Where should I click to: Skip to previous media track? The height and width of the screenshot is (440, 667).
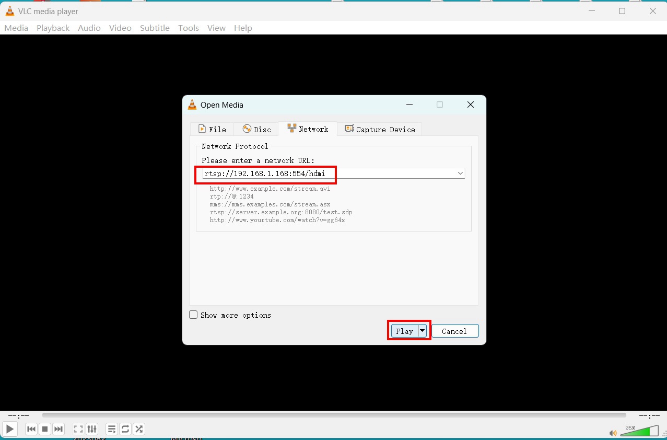[x=31, y=429]
